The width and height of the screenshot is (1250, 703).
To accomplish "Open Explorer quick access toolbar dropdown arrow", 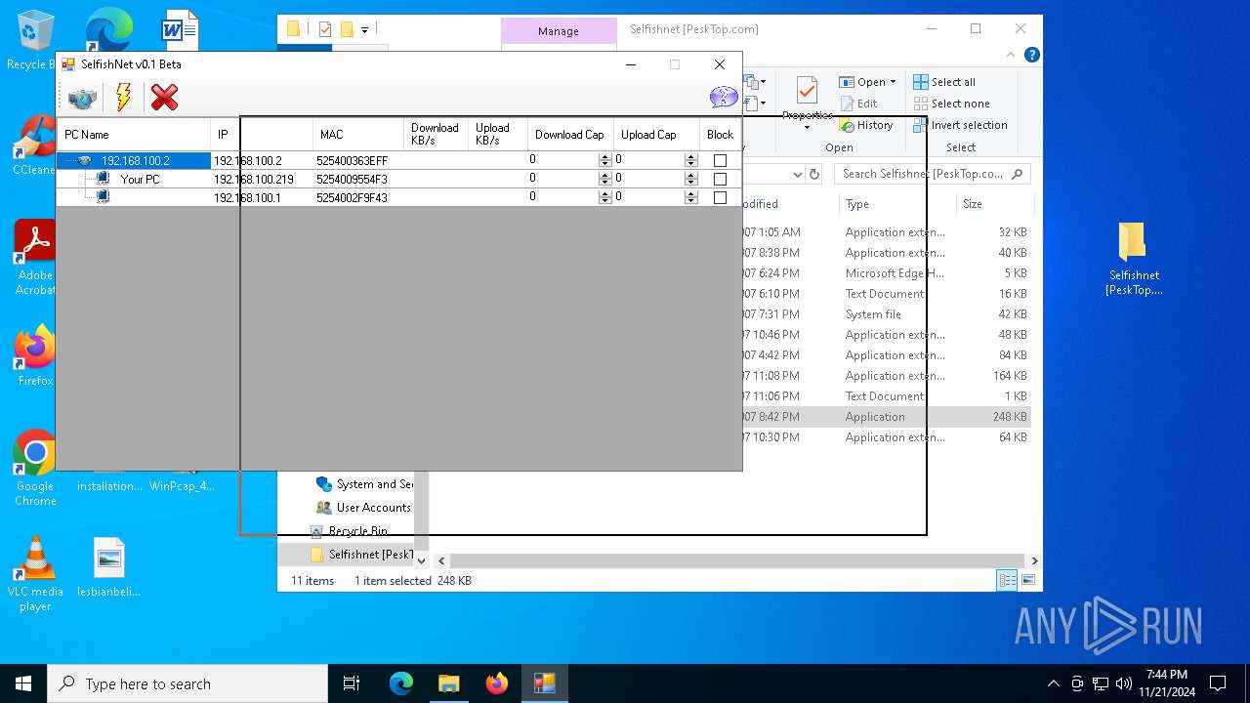I will pyautogui.click(x=364, y=29).
